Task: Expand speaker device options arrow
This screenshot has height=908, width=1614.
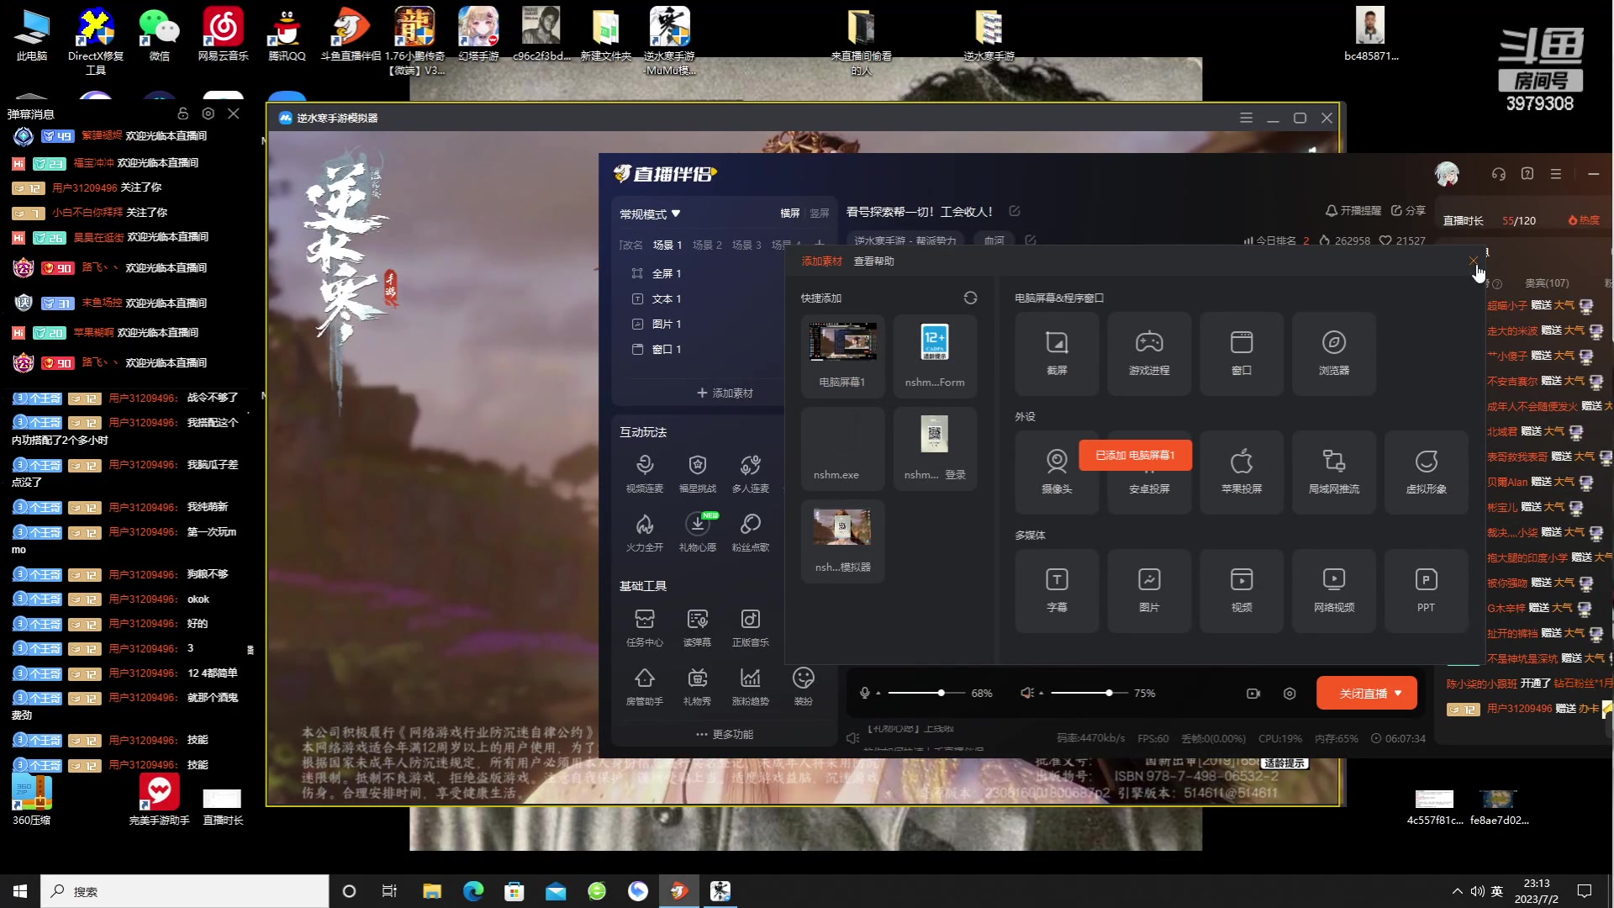Action: 1041,694
